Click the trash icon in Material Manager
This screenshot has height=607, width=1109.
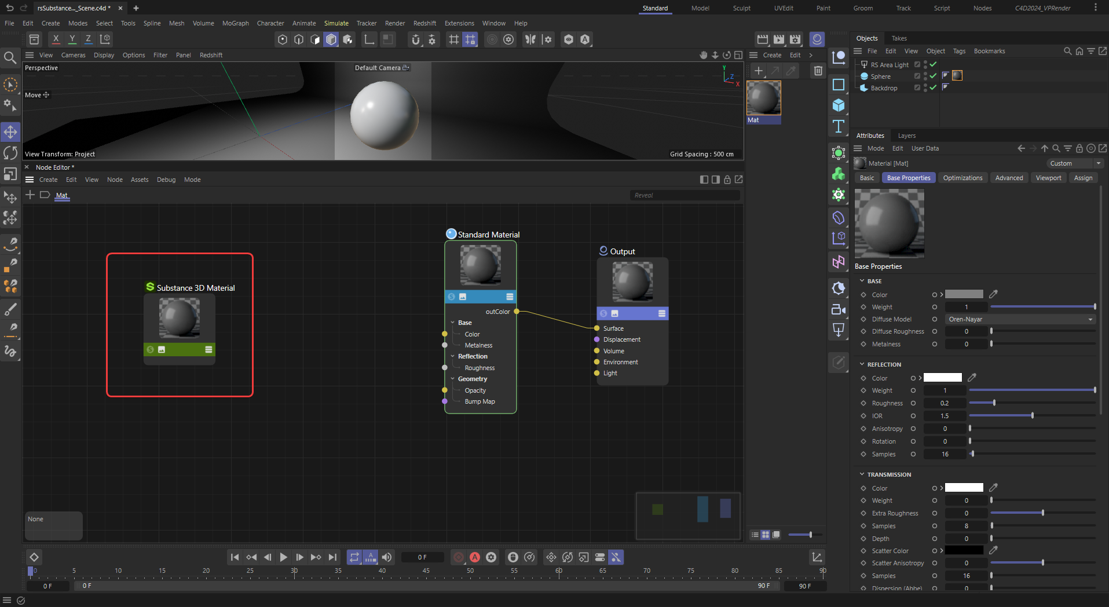pyautogui.click(x=818, y=71)
